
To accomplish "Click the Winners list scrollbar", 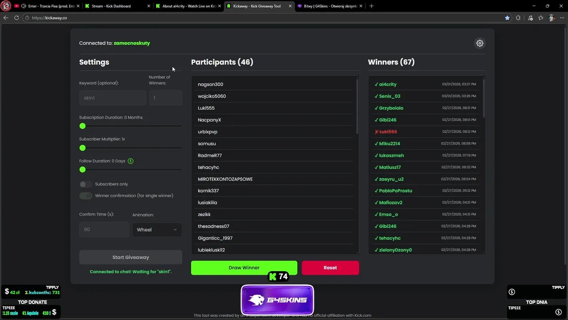I will coord(484,99).
